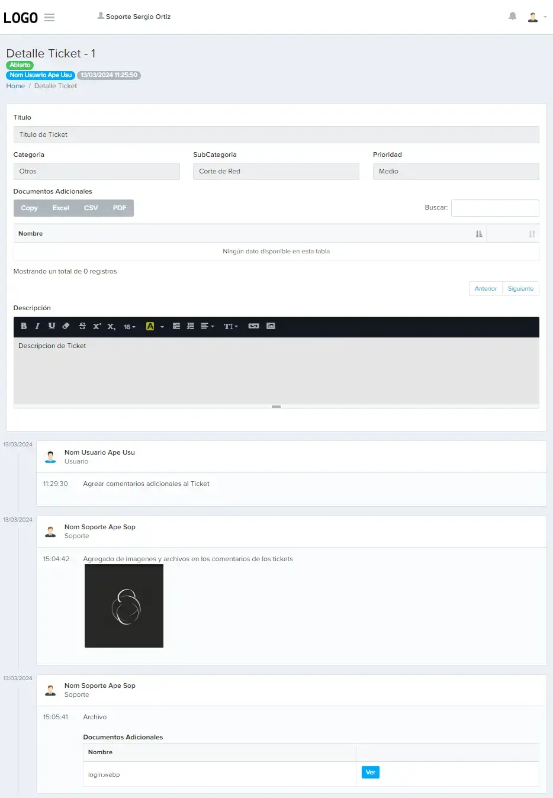This screenshot has width=553, height=798.
Task: Open the font size 16 dropdown
Action: [129, 326]
